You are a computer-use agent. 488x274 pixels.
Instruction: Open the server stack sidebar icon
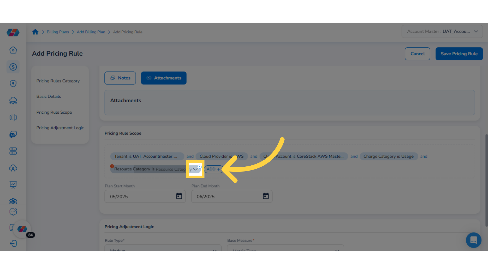[13, 151]
